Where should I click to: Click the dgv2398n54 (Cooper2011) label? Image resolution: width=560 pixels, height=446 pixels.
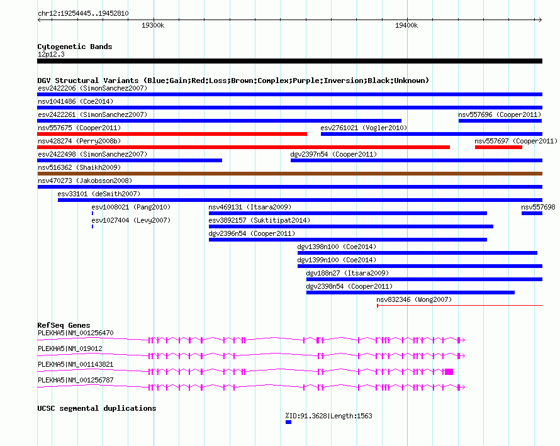349,286
